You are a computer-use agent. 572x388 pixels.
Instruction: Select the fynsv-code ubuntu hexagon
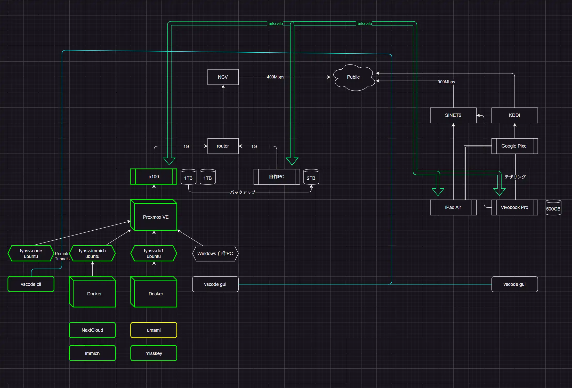pyautogui.click(x=31, y=253)
